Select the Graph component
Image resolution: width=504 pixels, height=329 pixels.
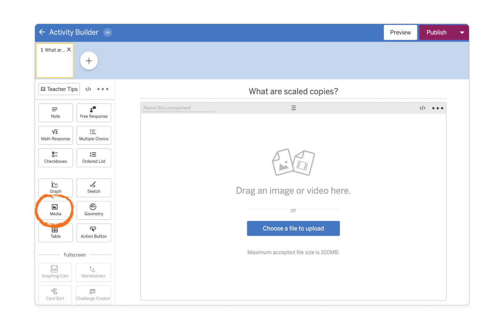click(x=55, y=188)
